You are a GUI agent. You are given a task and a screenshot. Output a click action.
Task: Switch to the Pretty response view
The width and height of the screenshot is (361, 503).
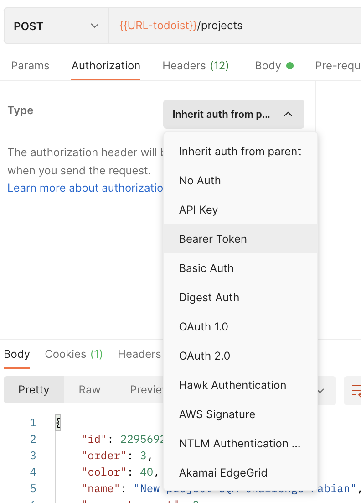pos(33,390)
